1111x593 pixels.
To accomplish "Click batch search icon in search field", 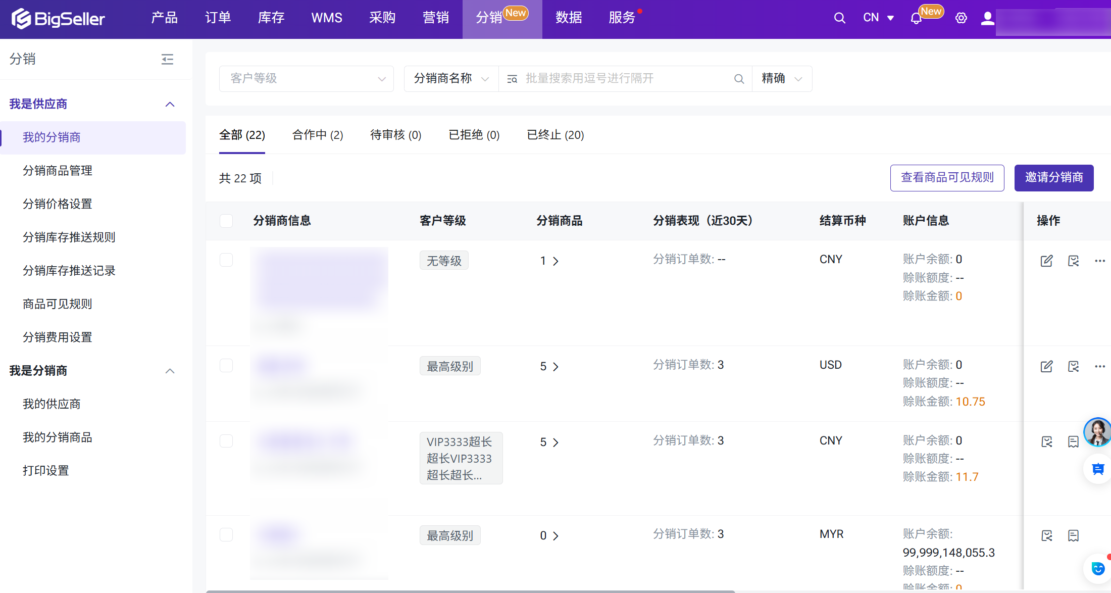I will 512,79.
